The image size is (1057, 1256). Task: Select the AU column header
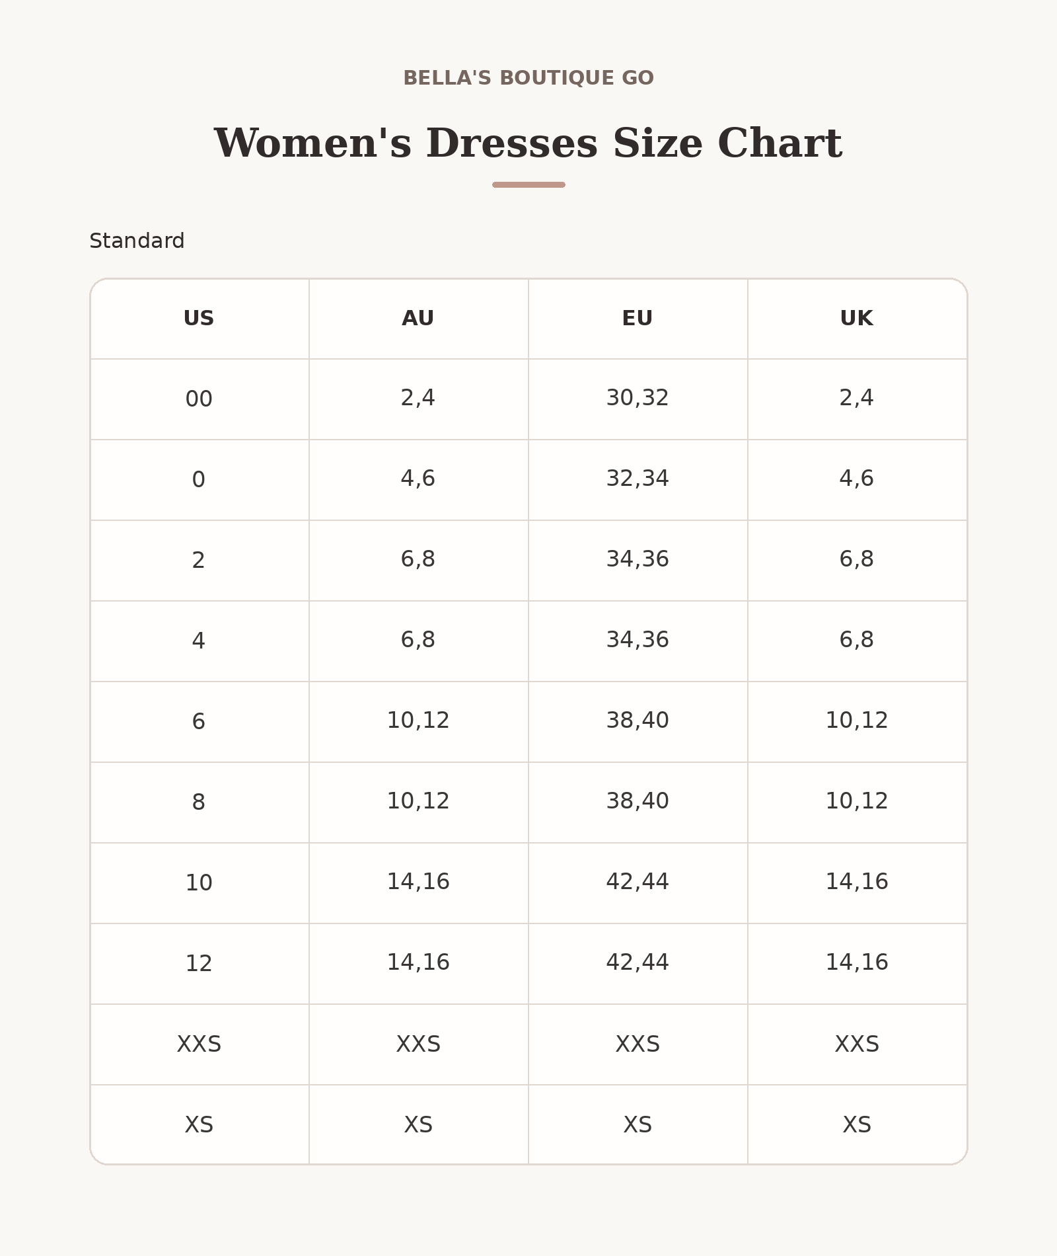418,319
